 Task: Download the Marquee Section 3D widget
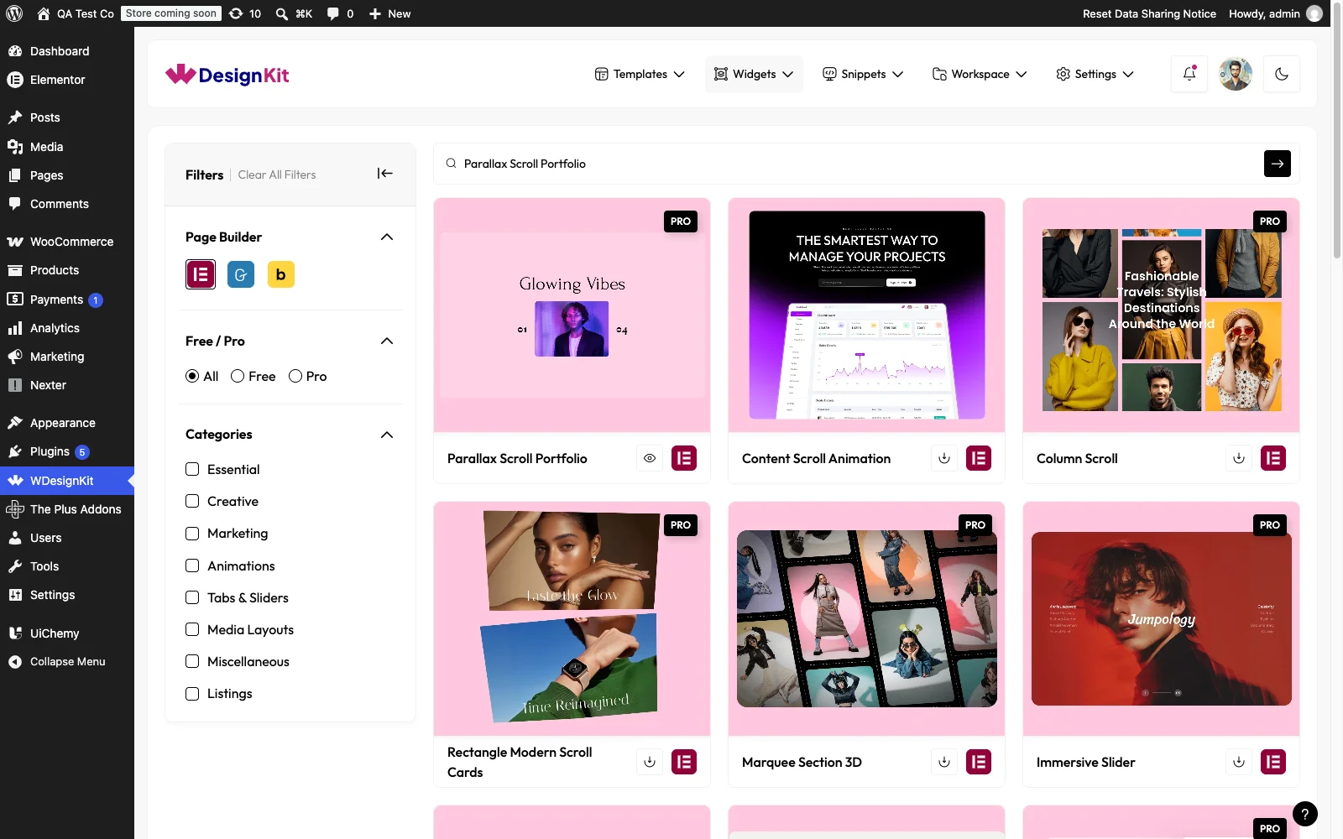tap(944, 762)
